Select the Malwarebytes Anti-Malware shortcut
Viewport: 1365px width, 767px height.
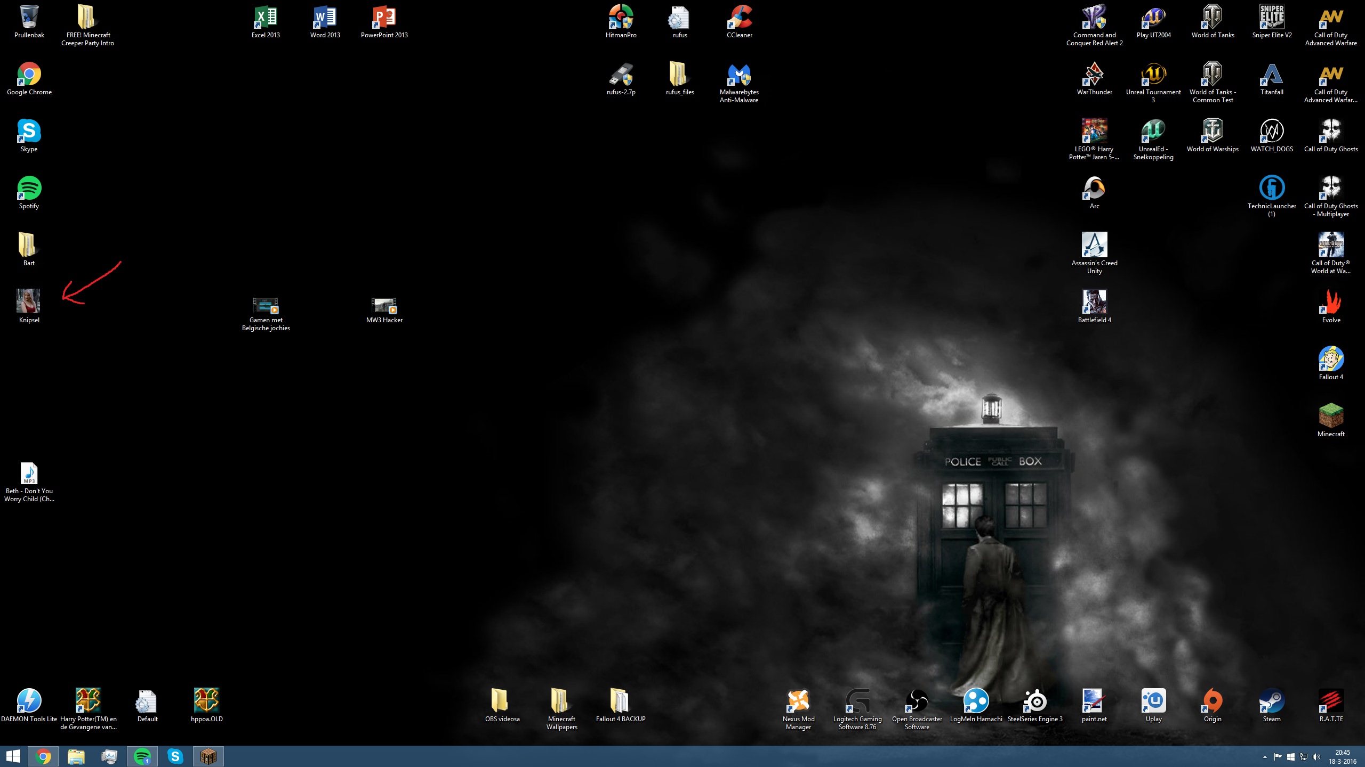[x=739, y=83]
